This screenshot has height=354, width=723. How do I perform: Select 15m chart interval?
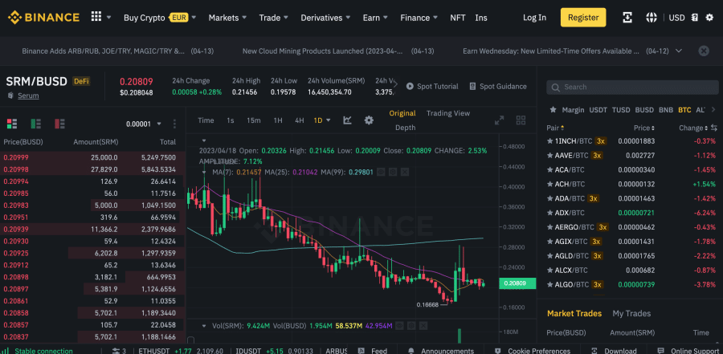point(253,120)
